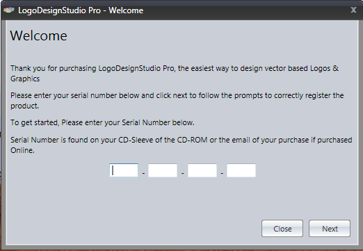Viewport: 363px width, 251px height.
Task: Click the 'Thank you for purchasing' sentence
Action: [175, 74]
